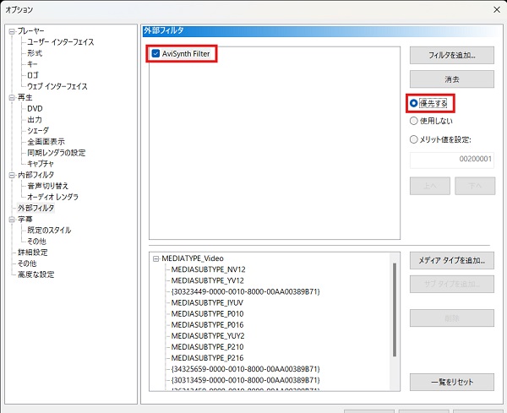
Task: Collapse the 再生 tree node
Action: [x=12, y=98]
